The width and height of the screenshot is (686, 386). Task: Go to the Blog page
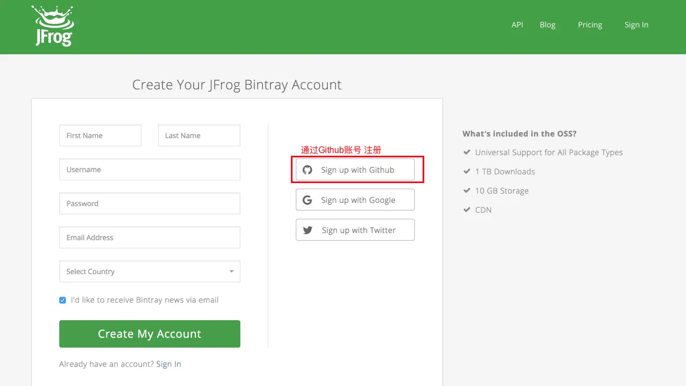[x=547, y=25]
